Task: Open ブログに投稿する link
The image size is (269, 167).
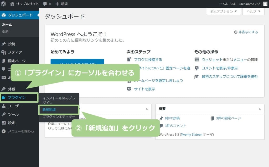Action: click(x=148, y=59)
